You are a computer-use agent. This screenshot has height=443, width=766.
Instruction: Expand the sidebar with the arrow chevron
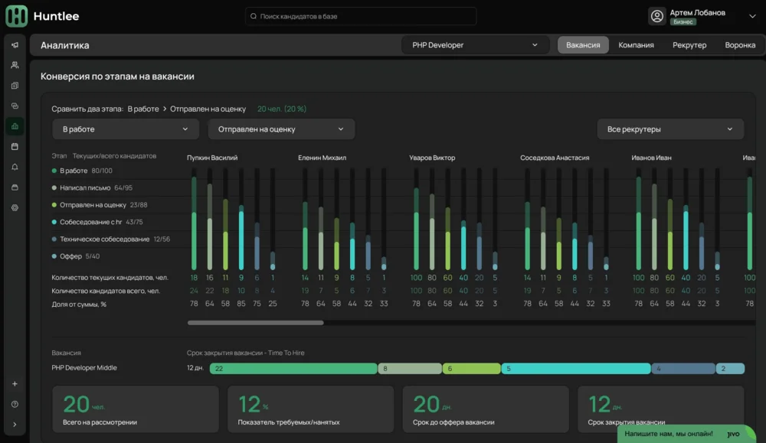(x=15, y=425)
